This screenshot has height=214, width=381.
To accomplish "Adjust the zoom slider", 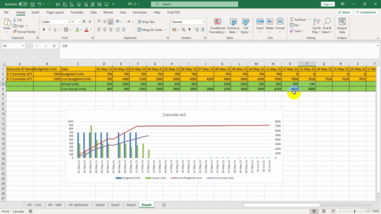I will click(355, 212).
